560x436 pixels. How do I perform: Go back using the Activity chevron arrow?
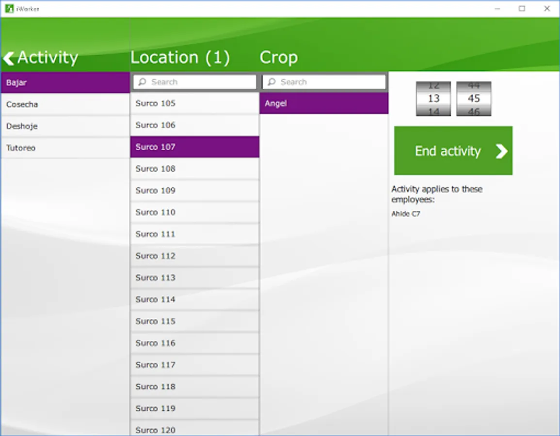click(9, 59)
